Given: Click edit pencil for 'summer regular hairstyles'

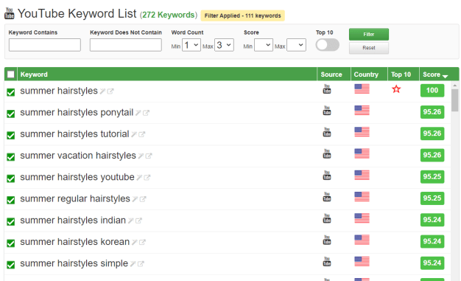Looking at the screenshot, I should 135,199.
